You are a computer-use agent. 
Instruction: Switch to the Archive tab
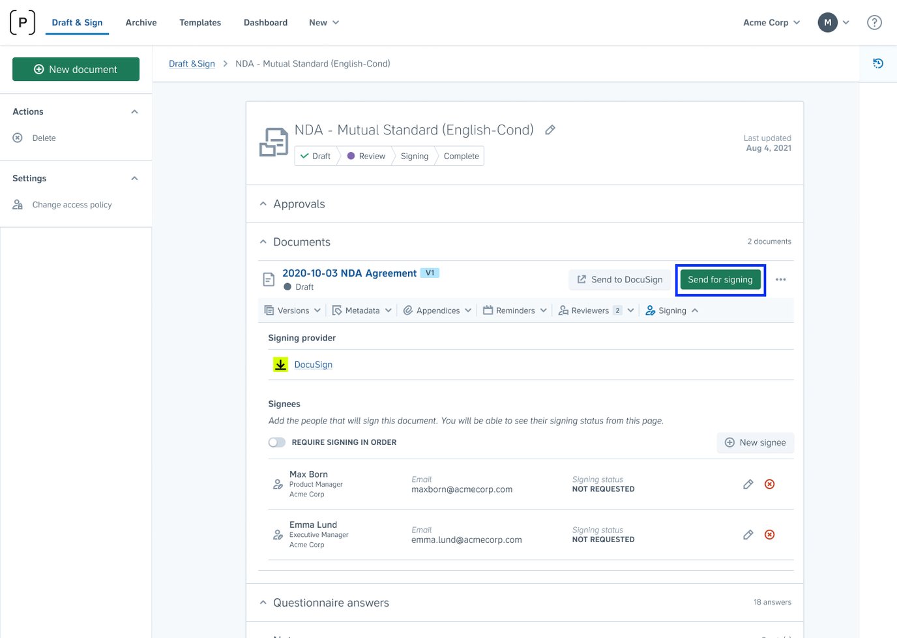coord(141,22)
